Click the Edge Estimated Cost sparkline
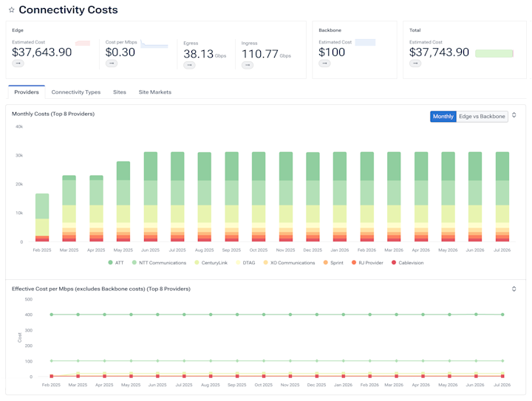Image resolution: width=532 pixels, height=401 pixels. [83, 43]
